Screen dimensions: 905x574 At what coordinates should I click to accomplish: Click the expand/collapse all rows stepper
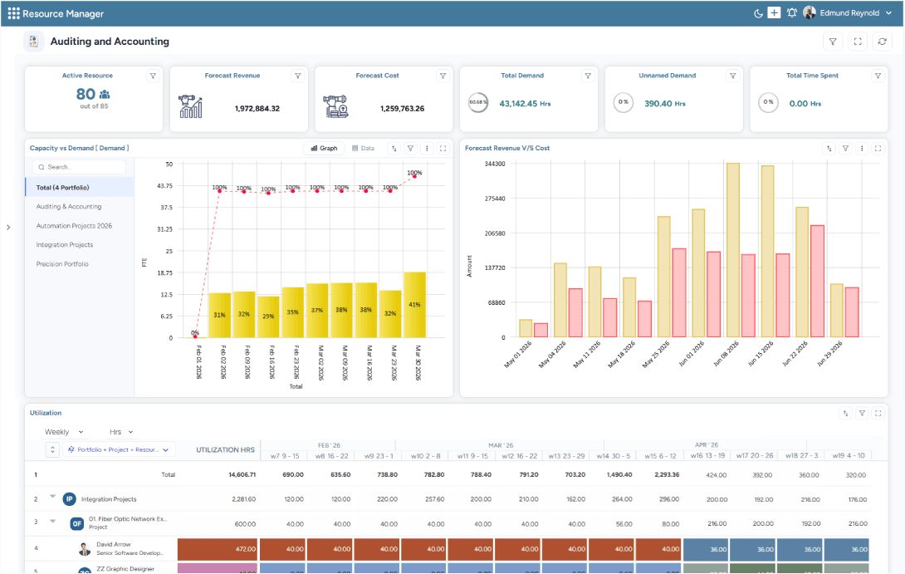coord(52,449)
